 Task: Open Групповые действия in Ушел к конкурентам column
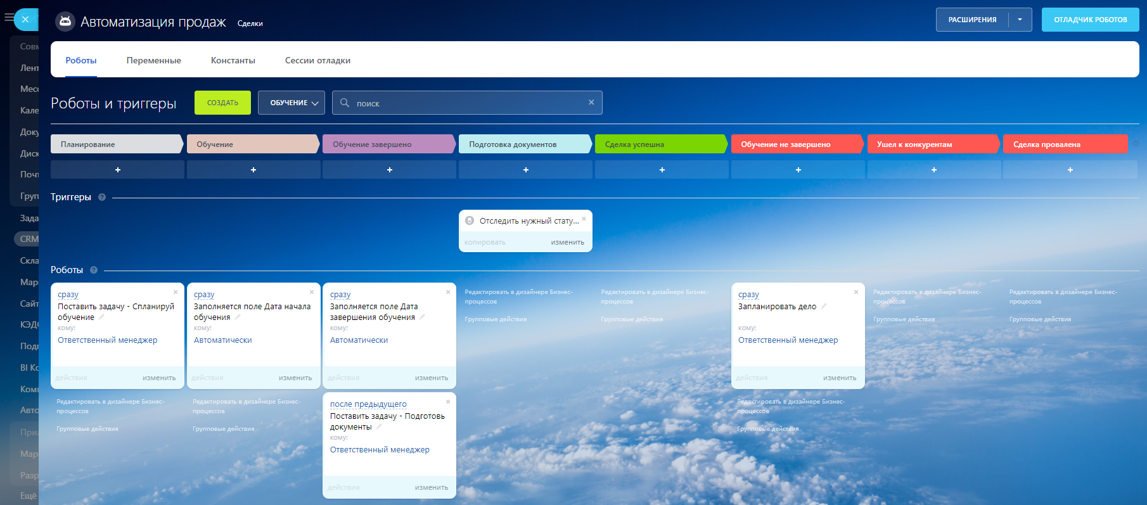click(x=904, y=319)
